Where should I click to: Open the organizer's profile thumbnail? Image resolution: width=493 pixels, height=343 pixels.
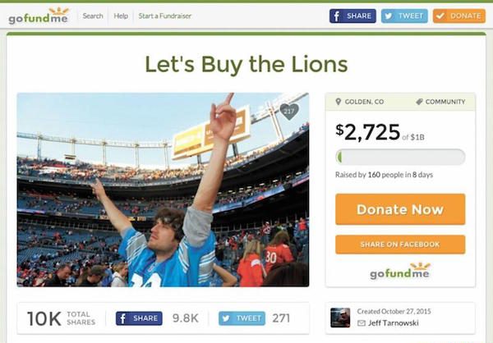tap(340, 318)
